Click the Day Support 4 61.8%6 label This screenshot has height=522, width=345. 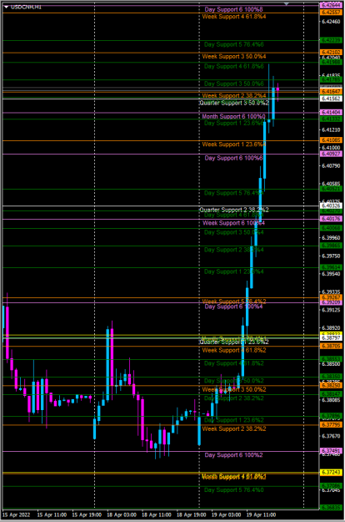(234, 66)
